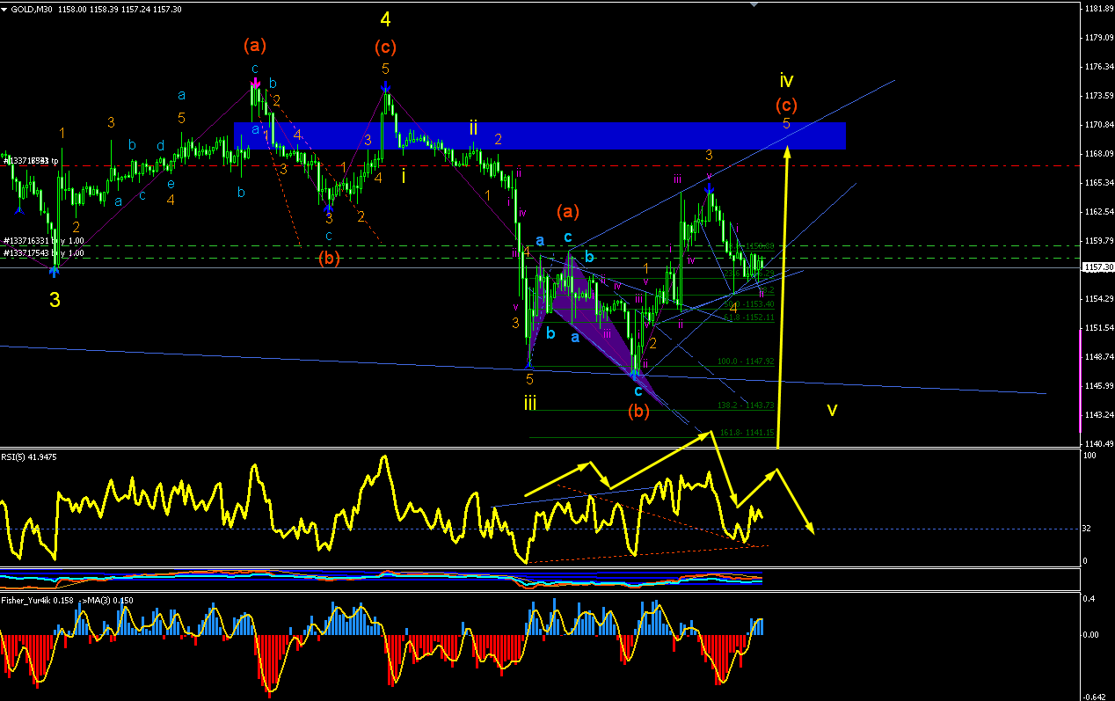This screenshot has height=701, width=1115.
Task: Click price axis value 1176.34
Action: pos(1099,67)
